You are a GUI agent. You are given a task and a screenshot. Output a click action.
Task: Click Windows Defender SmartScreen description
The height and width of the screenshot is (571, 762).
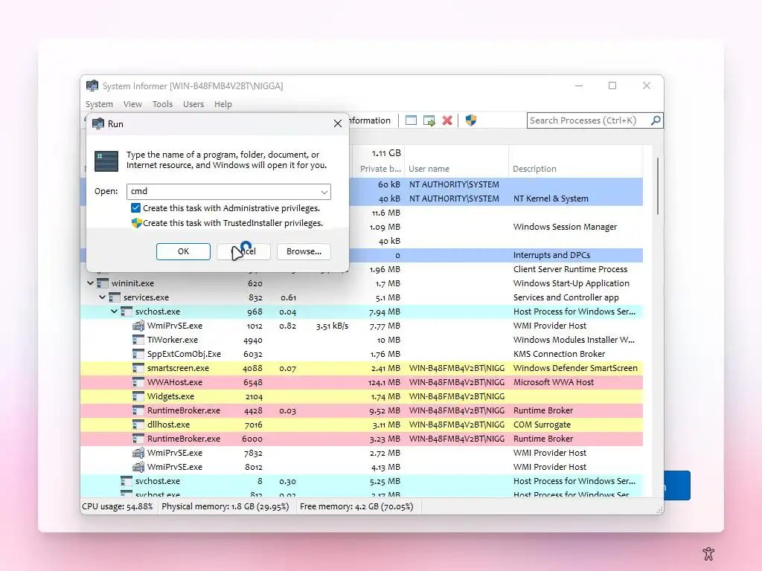click(x=575, y=368)
